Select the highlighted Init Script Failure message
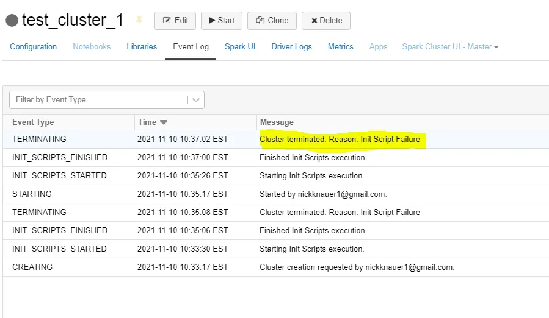Image resolution: width=549 pixels, height=318 pixels. (x=340, y=140)
